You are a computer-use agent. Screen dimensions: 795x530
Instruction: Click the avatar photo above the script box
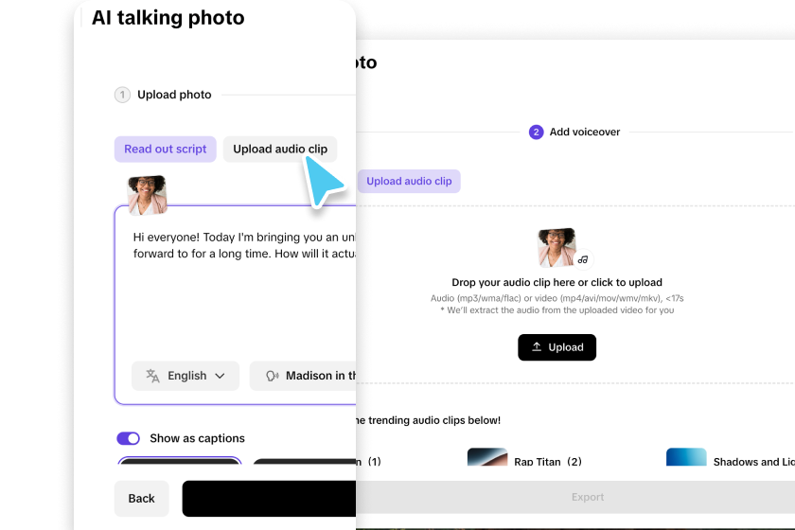[x=148, y=195]
